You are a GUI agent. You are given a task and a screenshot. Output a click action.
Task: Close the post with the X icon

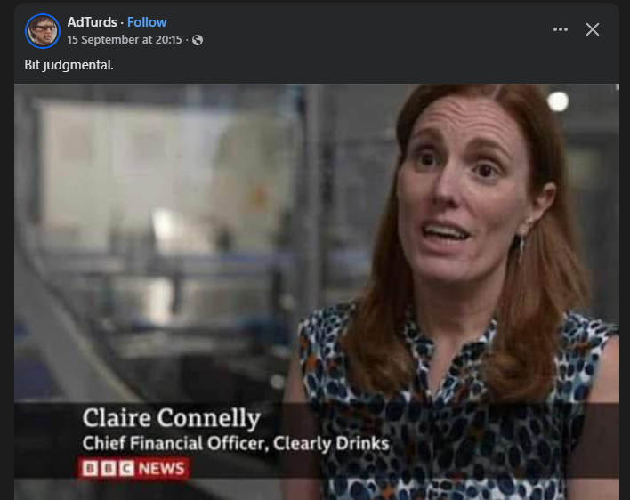pyautogui.click(x=593, y=29)
